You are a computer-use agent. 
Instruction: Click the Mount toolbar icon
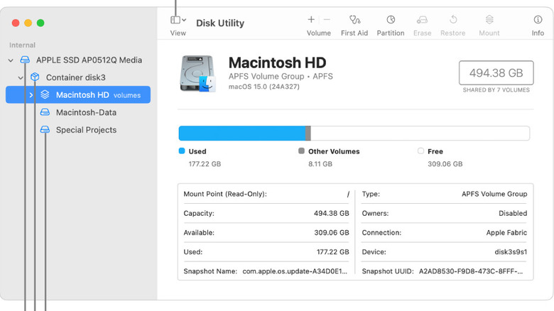[489, 19]
